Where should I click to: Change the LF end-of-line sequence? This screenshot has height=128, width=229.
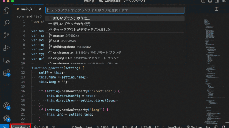coord(157,127)
